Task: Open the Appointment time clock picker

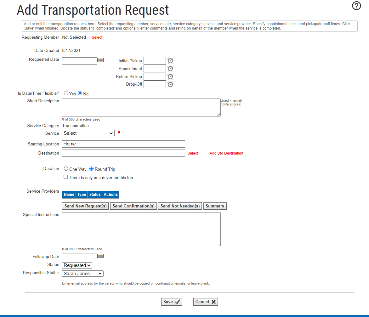Action: (x=170, y=69)
